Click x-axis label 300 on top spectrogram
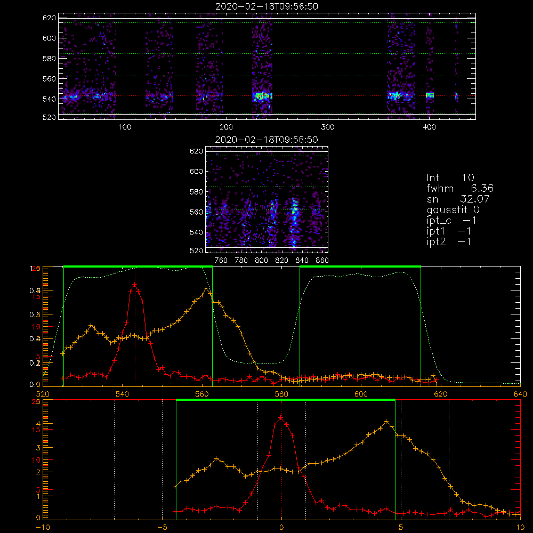The height and width of the screenshot is (533, 533). [328, 127]
